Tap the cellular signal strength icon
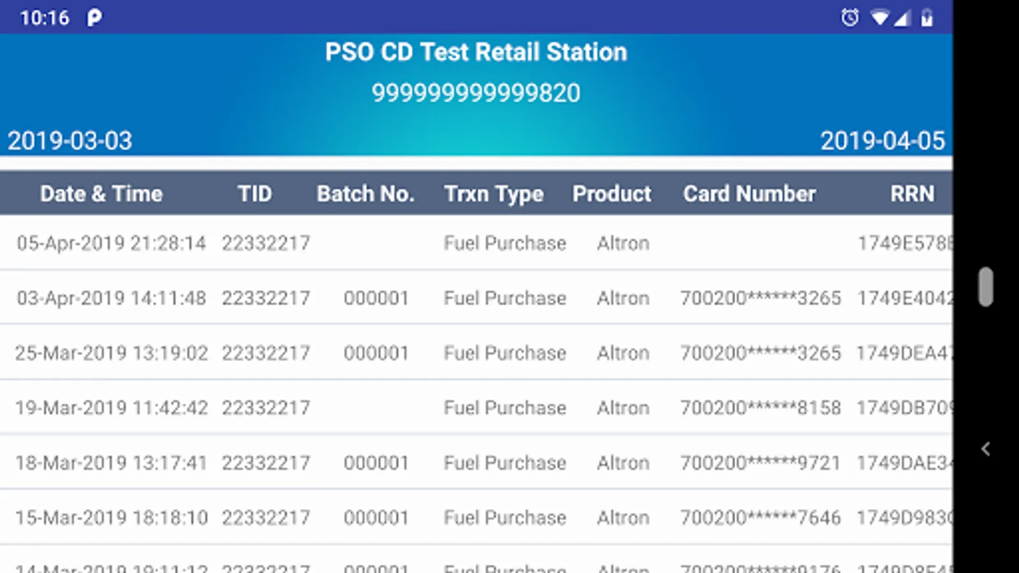The image size is (1019, 573). pyautogui.click(x=902, y=18)
